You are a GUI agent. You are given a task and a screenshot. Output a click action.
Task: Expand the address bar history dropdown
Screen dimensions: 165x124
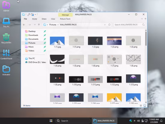point(105,25)
